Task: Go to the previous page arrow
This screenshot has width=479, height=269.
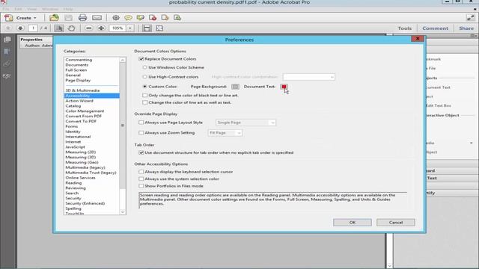Action: 8,28
